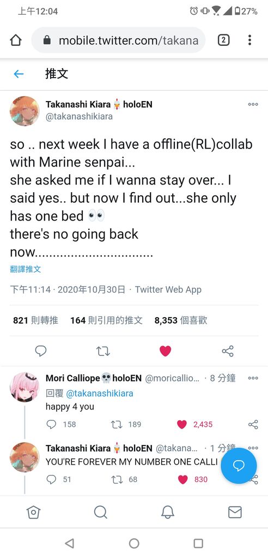The image size is (268, 559).
Task: Reply to the main tweet
Action: click(41, 351)
